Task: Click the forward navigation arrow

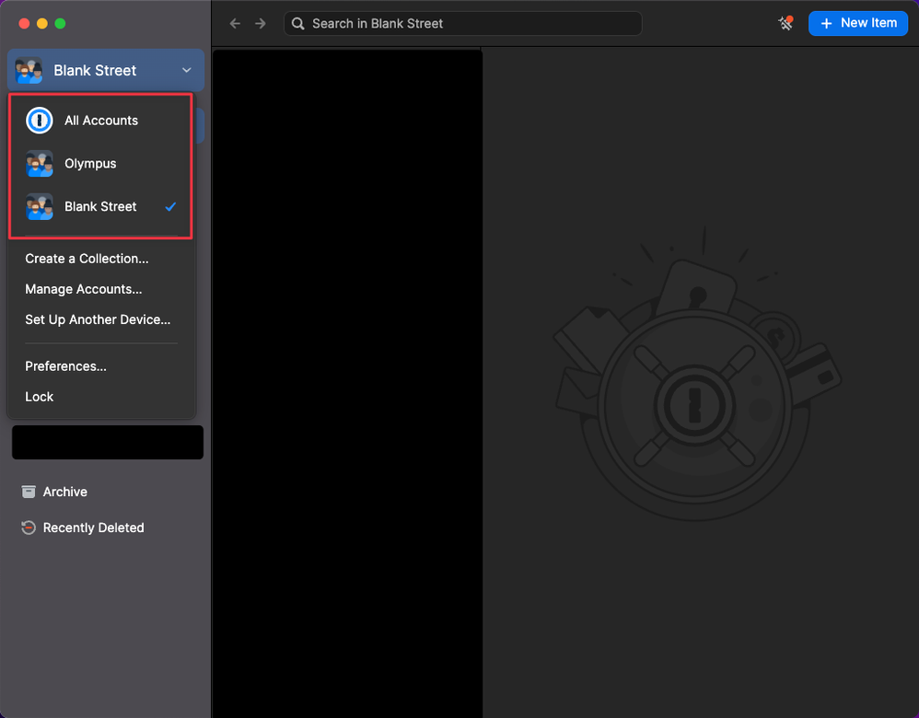Action: click(x=261, y=23)
